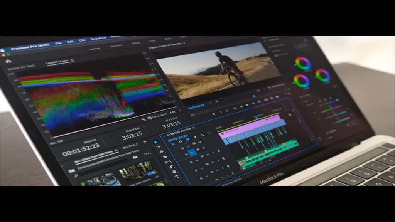
Task: Mute audio track A1
Action: coord(208,154)
